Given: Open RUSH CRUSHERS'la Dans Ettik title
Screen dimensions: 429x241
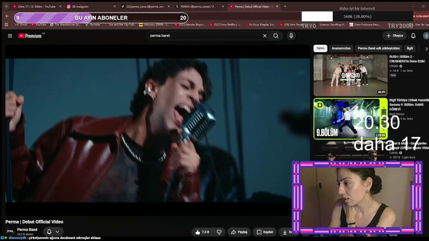Looking at the screenshot, I should pos(407,59).
